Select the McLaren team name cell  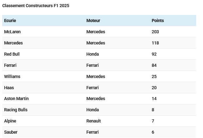tap(12, 32)
